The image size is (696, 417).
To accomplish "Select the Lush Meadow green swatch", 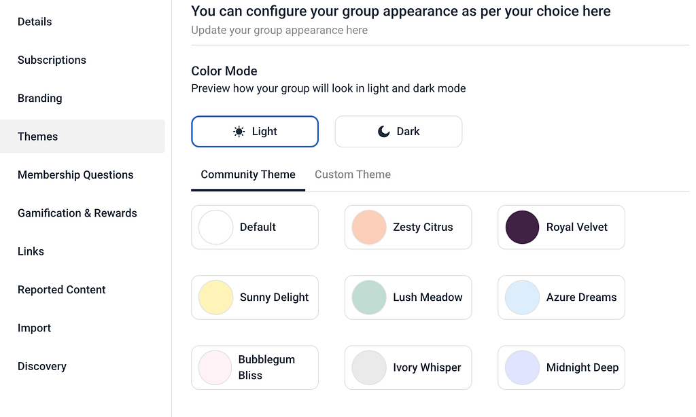I will tap(369, 297).
